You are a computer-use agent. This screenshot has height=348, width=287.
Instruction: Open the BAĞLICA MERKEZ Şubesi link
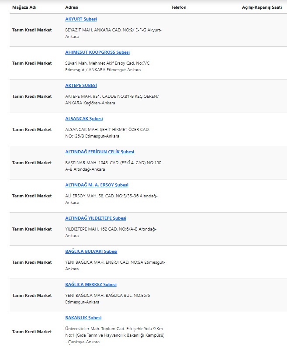coord(91,285)
